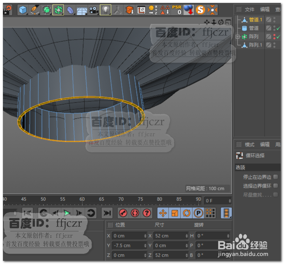Click the PSR 0 reset icon
This screenshot has width=284, height=264.
[x=177, y=10]
